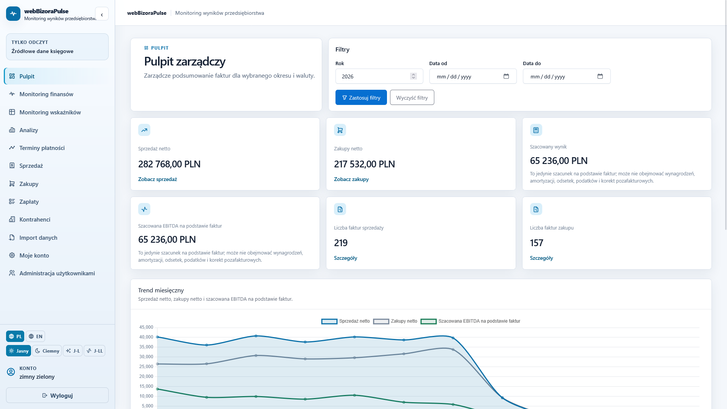Apply filters with Zastosuj filtry button
The image size is (727, 409).
click(361, 97)
